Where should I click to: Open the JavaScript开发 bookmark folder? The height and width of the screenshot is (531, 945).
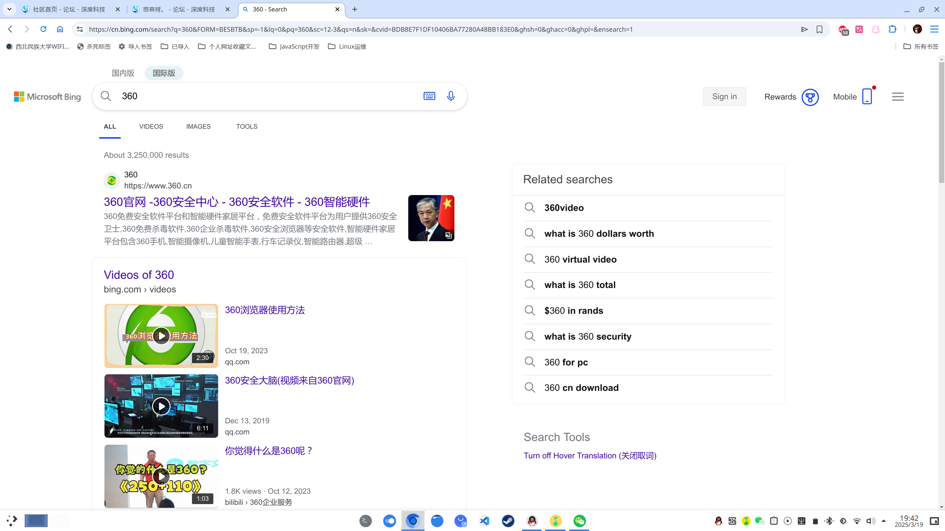click(294, 46)
